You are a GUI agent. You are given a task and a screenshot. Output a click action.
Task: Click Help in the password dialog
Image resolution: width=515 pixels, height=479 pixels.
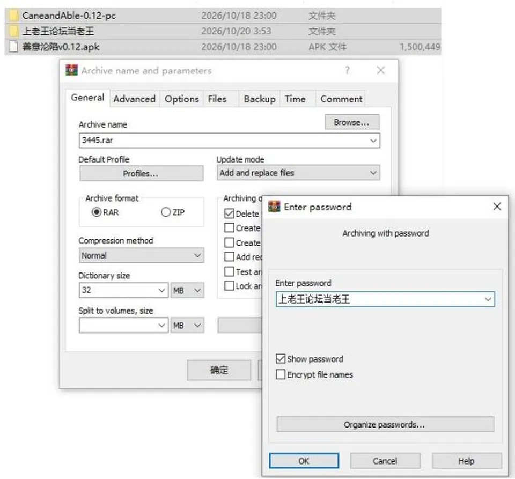point(467,461)
